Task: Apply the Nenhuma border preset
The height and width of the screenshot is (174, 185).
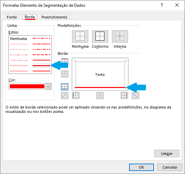Action: (x=80, y=36)
